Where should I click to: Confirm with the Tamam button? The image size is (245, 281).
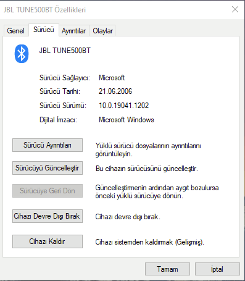tap(167, 269)
